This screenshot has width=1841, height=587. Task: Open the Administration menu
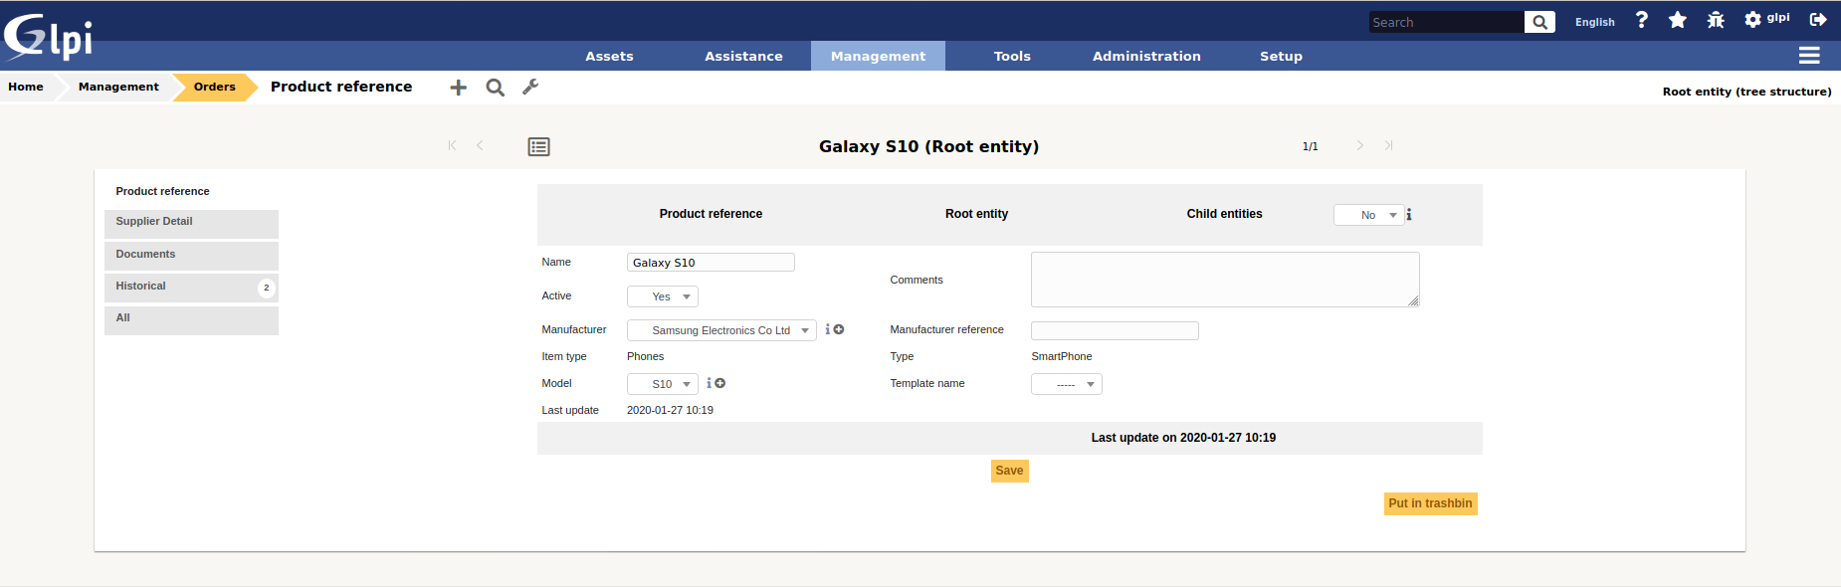1146,56
